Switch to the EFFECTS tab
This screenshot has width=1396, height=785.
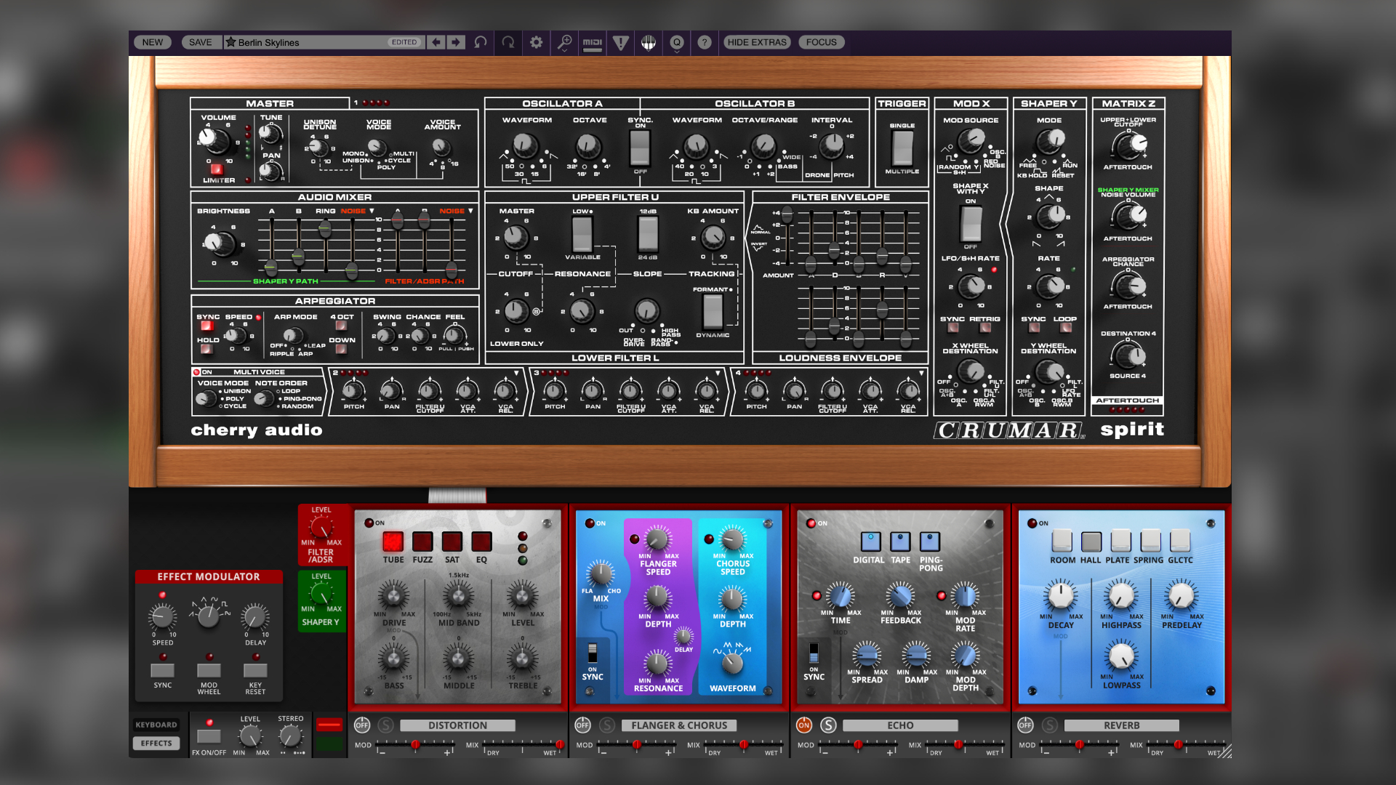(156, 742)
